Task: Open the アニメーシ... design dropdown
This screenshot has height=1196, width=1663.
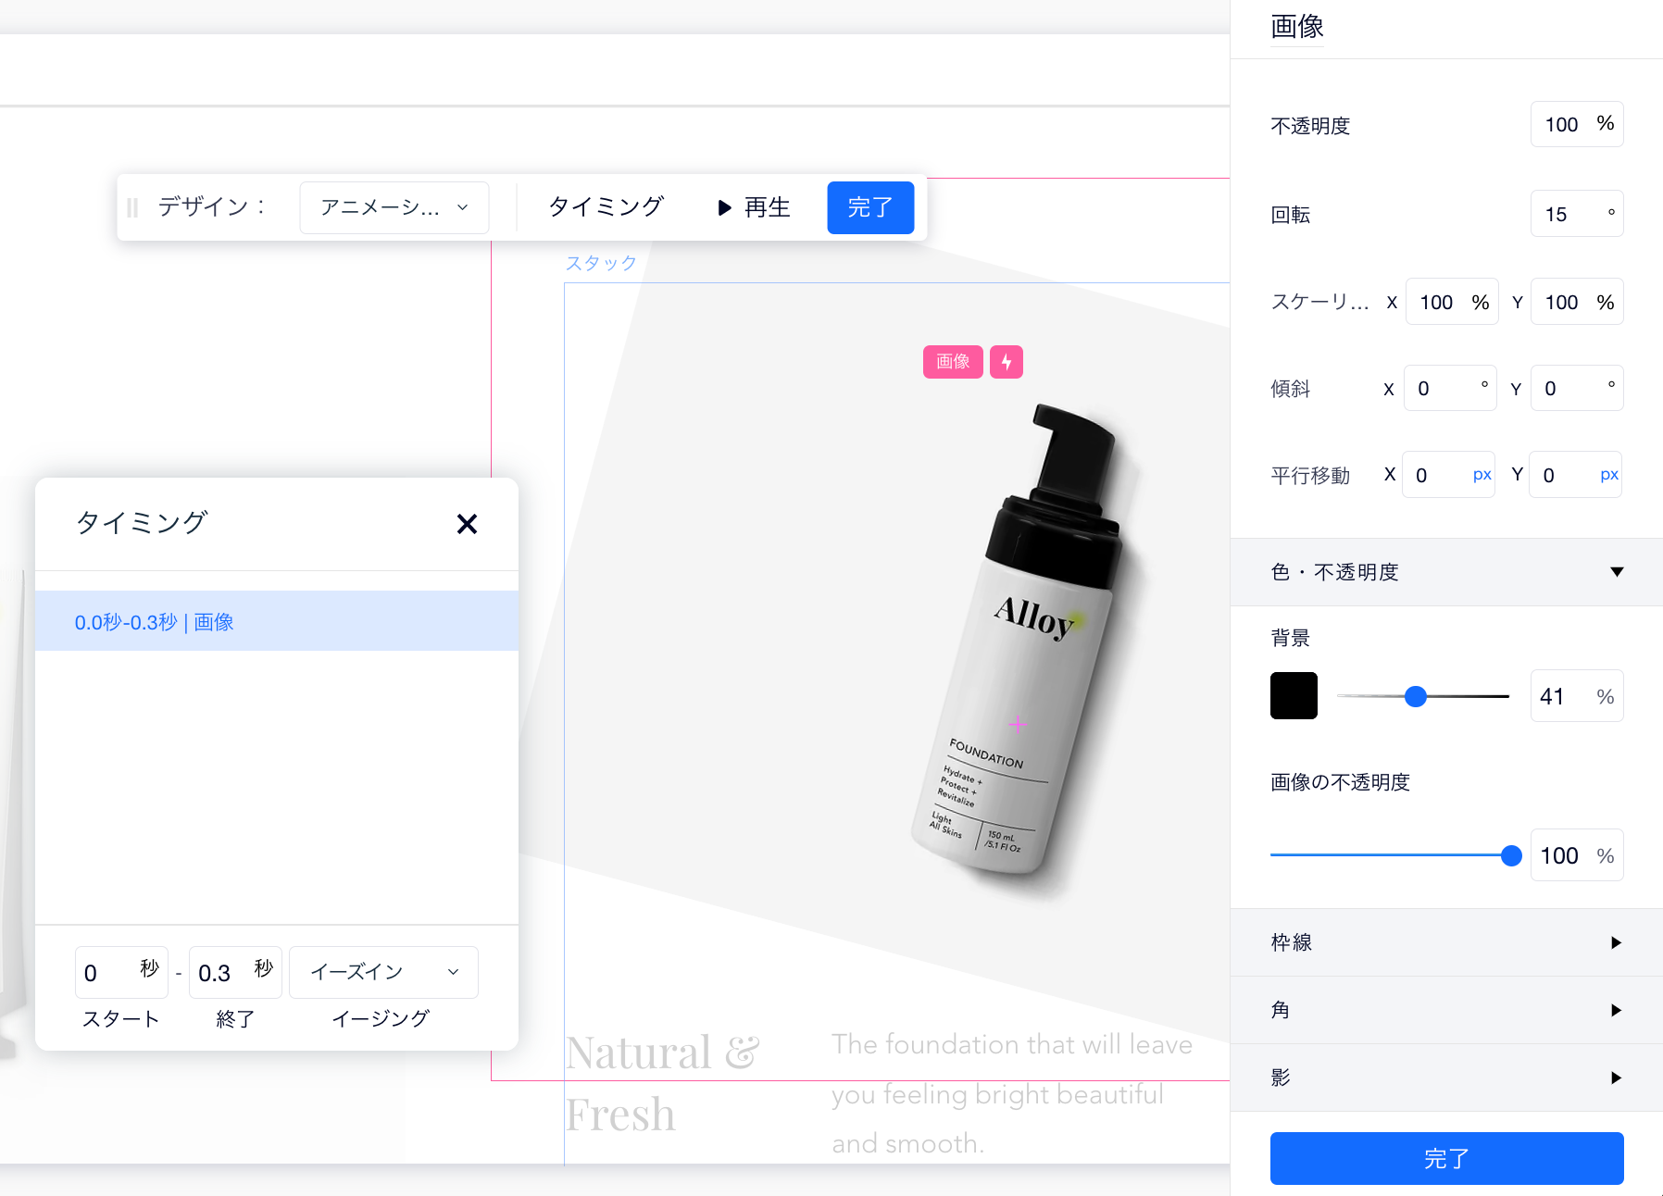Action: point(394,207)
